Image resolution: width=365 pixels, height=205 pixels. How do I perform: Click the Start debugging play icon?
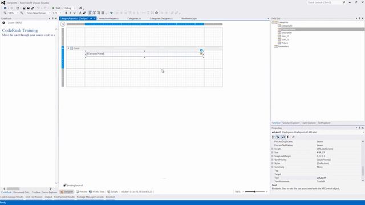(53, 8)
